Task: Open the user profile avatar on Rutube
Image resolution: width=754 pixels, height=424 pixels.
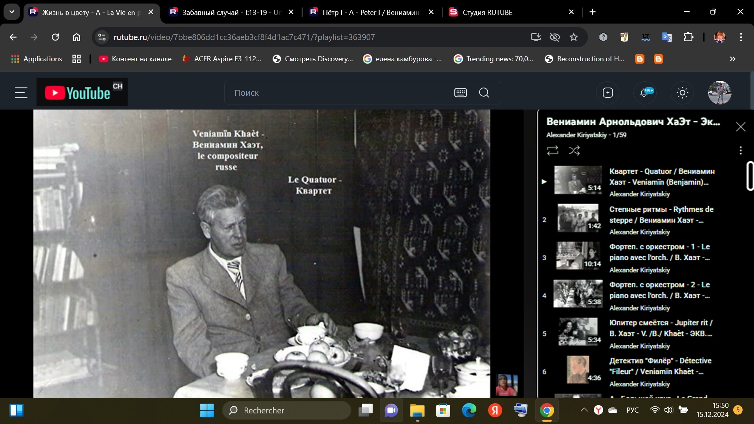Action: click(x=719, y=93)
